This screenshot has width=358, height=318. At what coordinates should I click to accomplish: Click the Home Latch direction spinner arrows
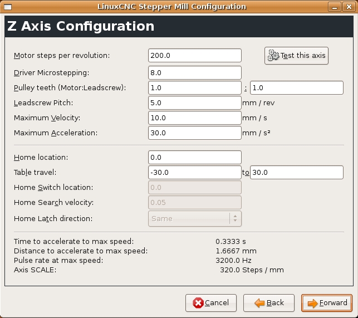click(x=235, y=219)
